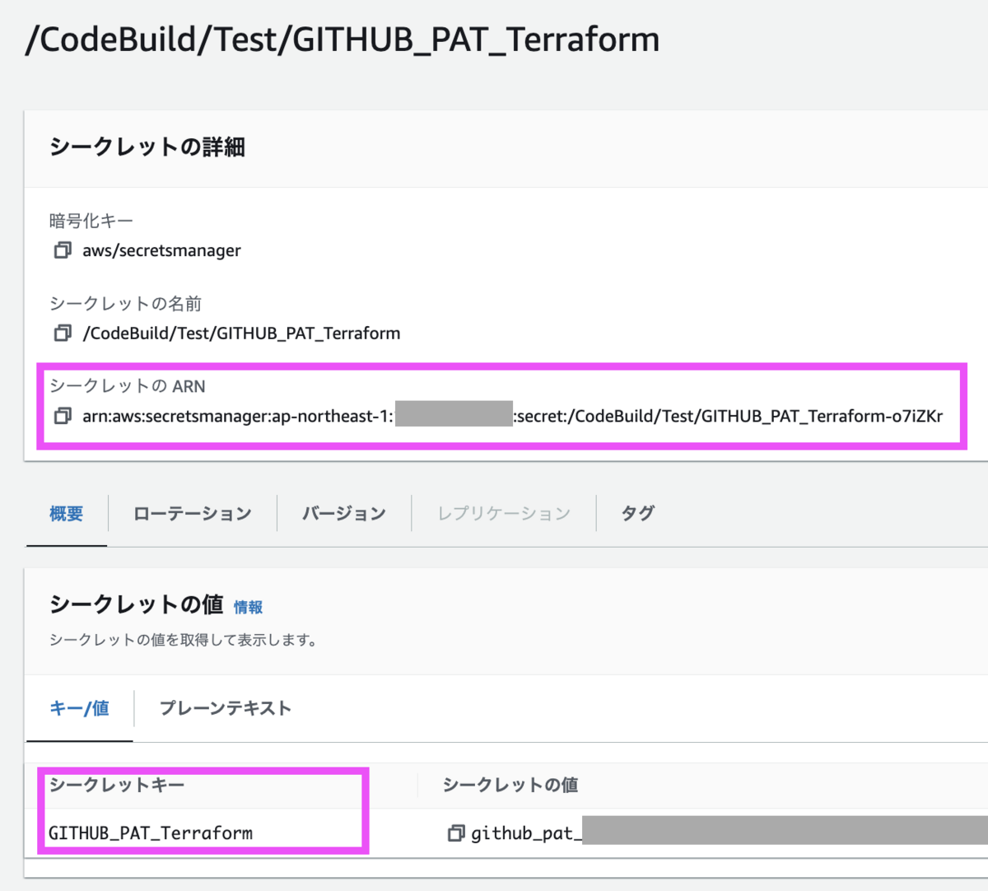Click the シークレットの値 column header
The width and height of the screenshot is (988, 891).
coord(510,785)
